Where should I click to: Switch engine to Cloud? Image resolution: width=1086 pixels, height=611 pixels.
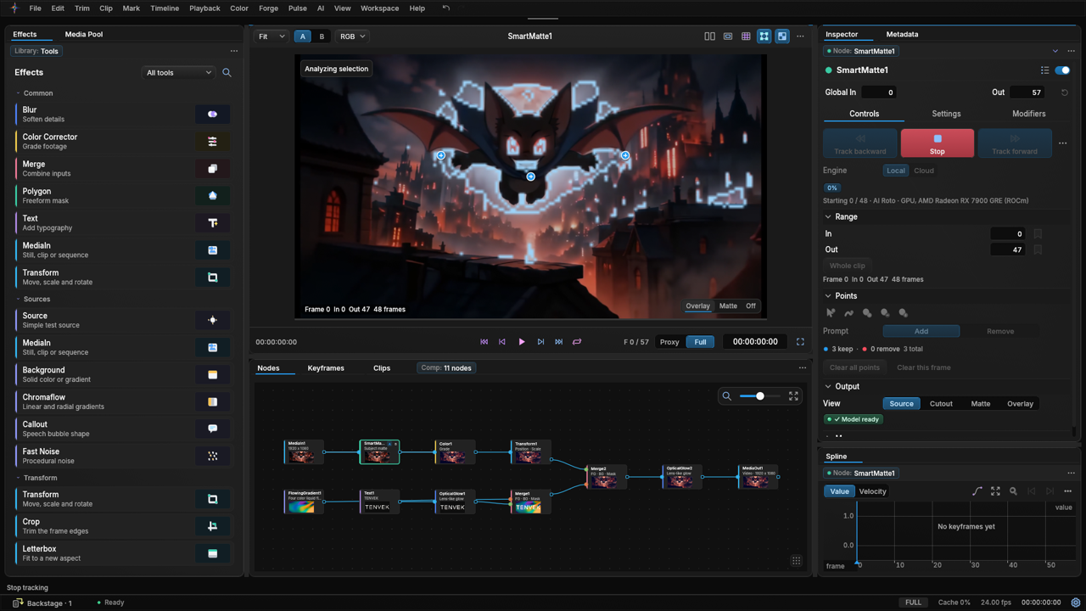(x=924, y=171)
